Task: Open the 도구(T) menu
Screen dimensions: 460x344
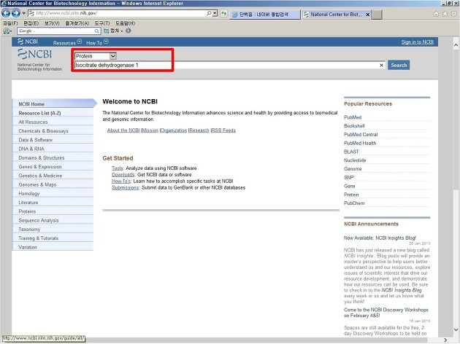Action: (102, 23)
